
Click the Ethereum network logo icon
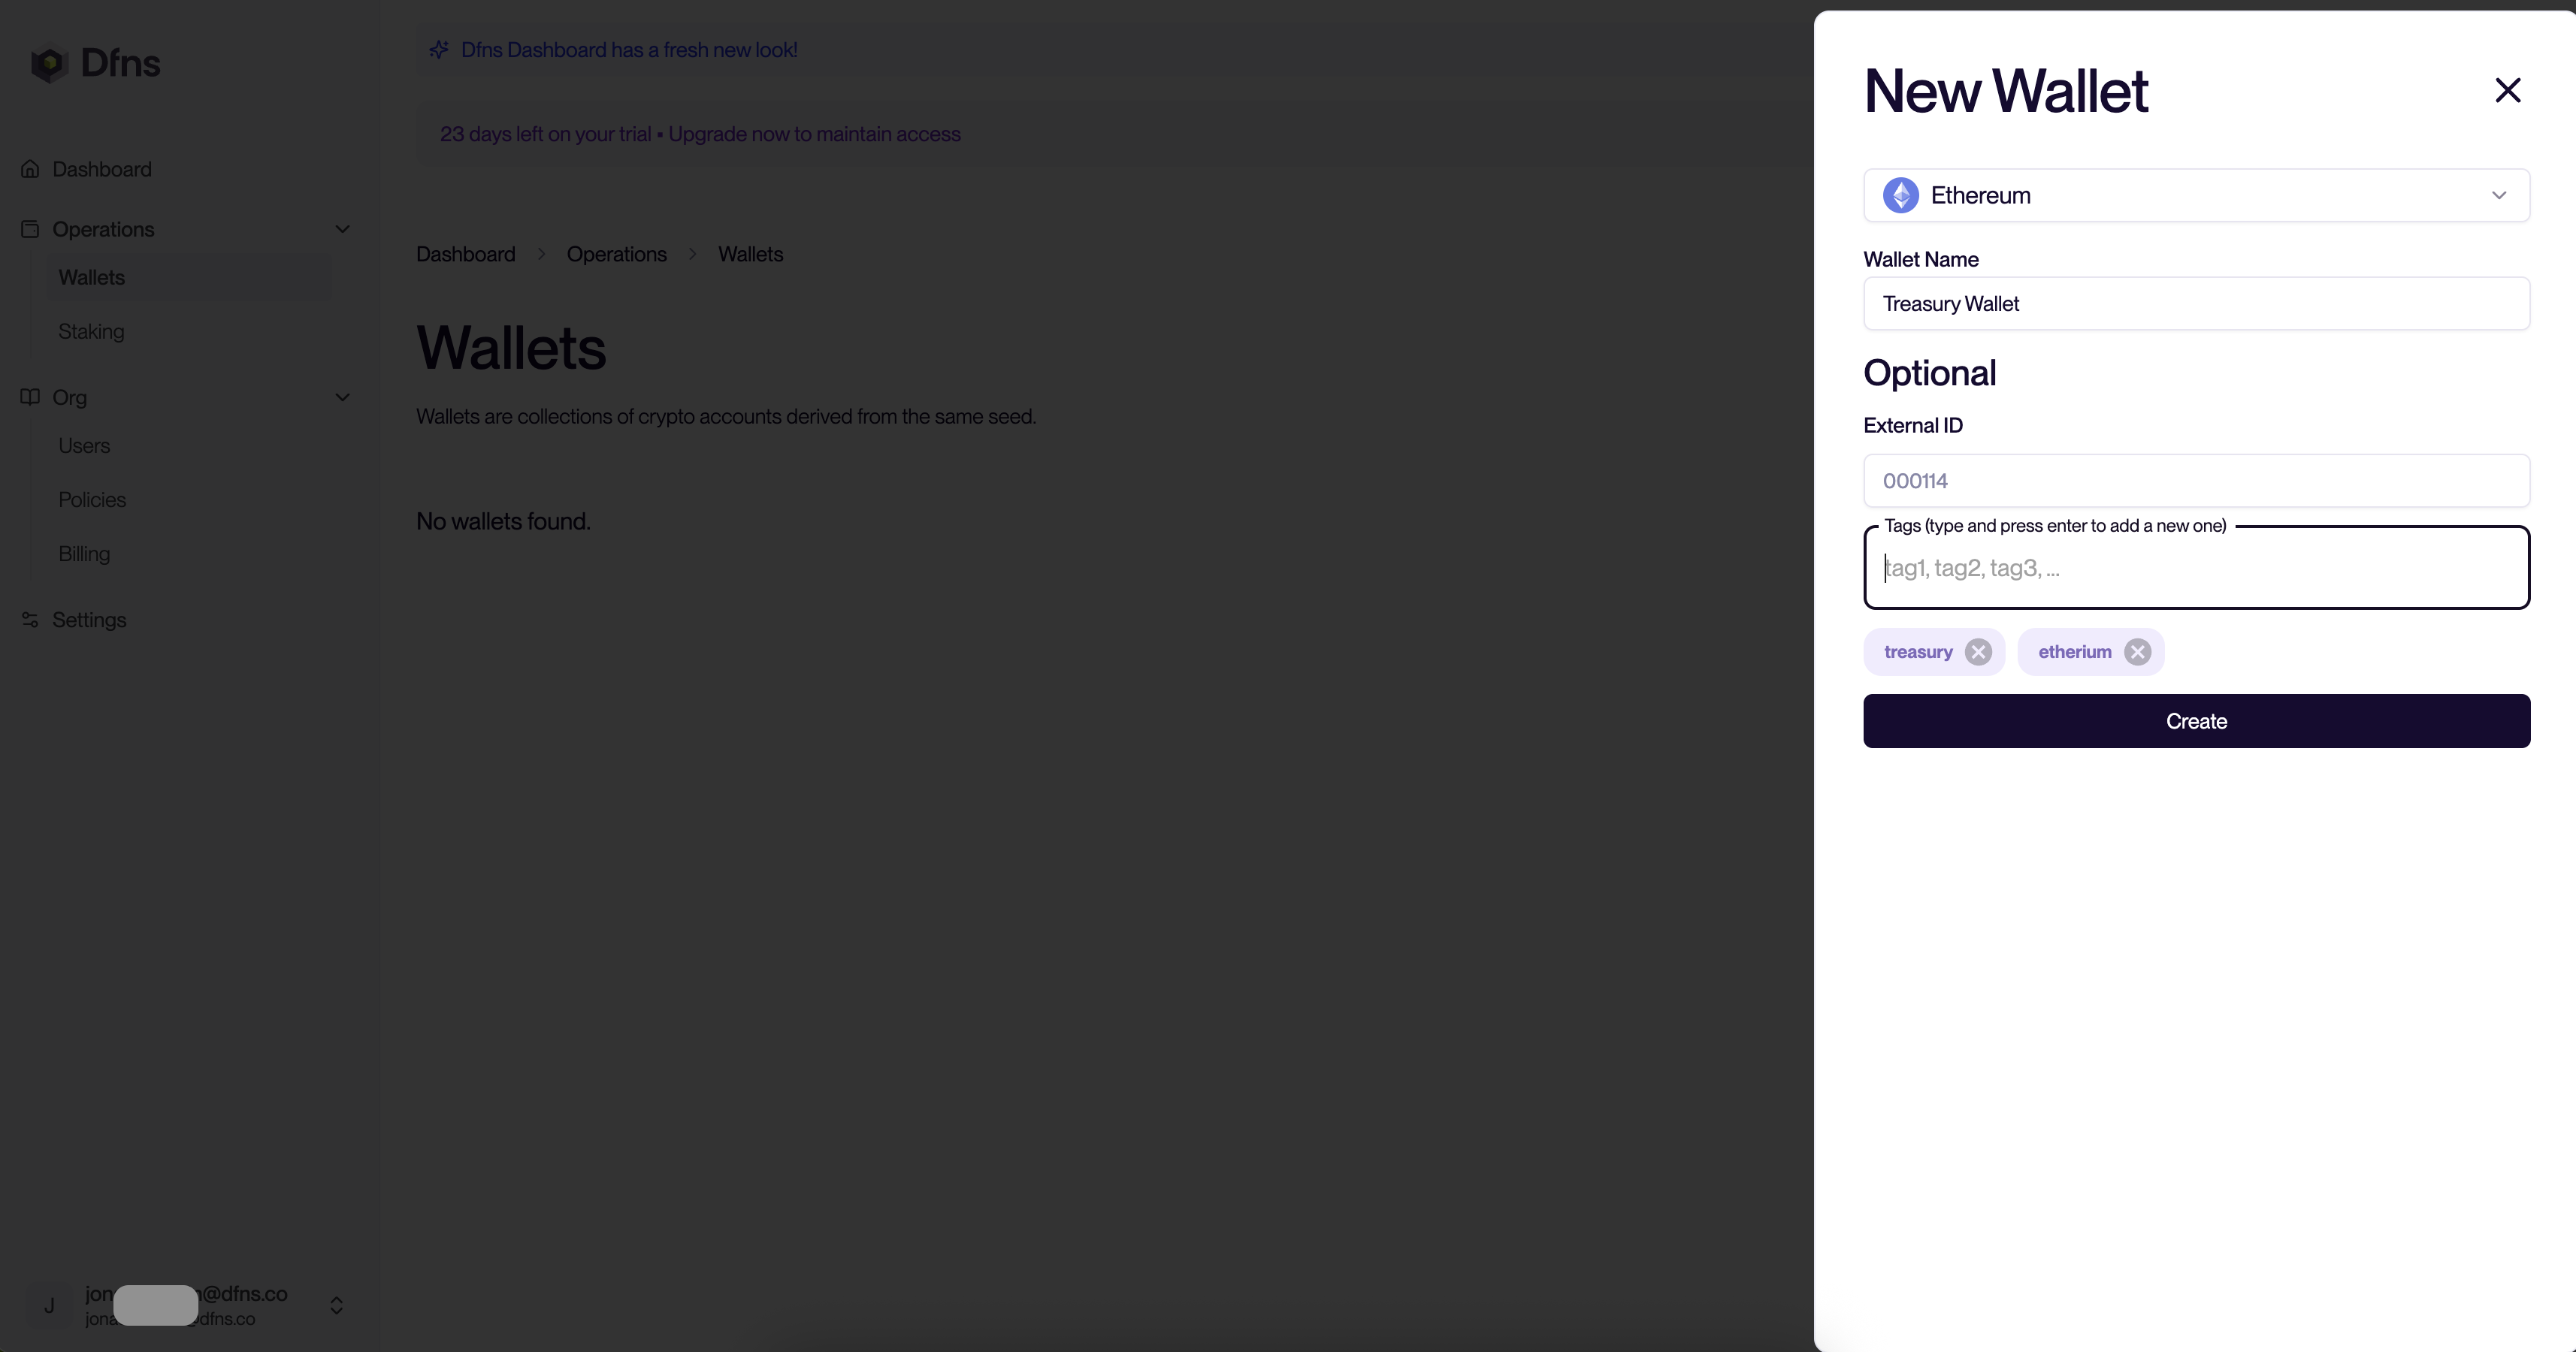tap(1900, 196)
